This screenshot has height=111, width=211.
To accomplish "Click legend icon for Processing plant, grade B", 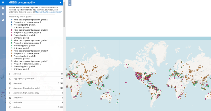I will 12,35.
